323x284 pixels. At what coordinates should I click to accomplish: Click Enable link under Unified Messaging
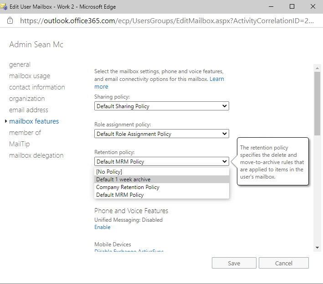coord(102,227)
